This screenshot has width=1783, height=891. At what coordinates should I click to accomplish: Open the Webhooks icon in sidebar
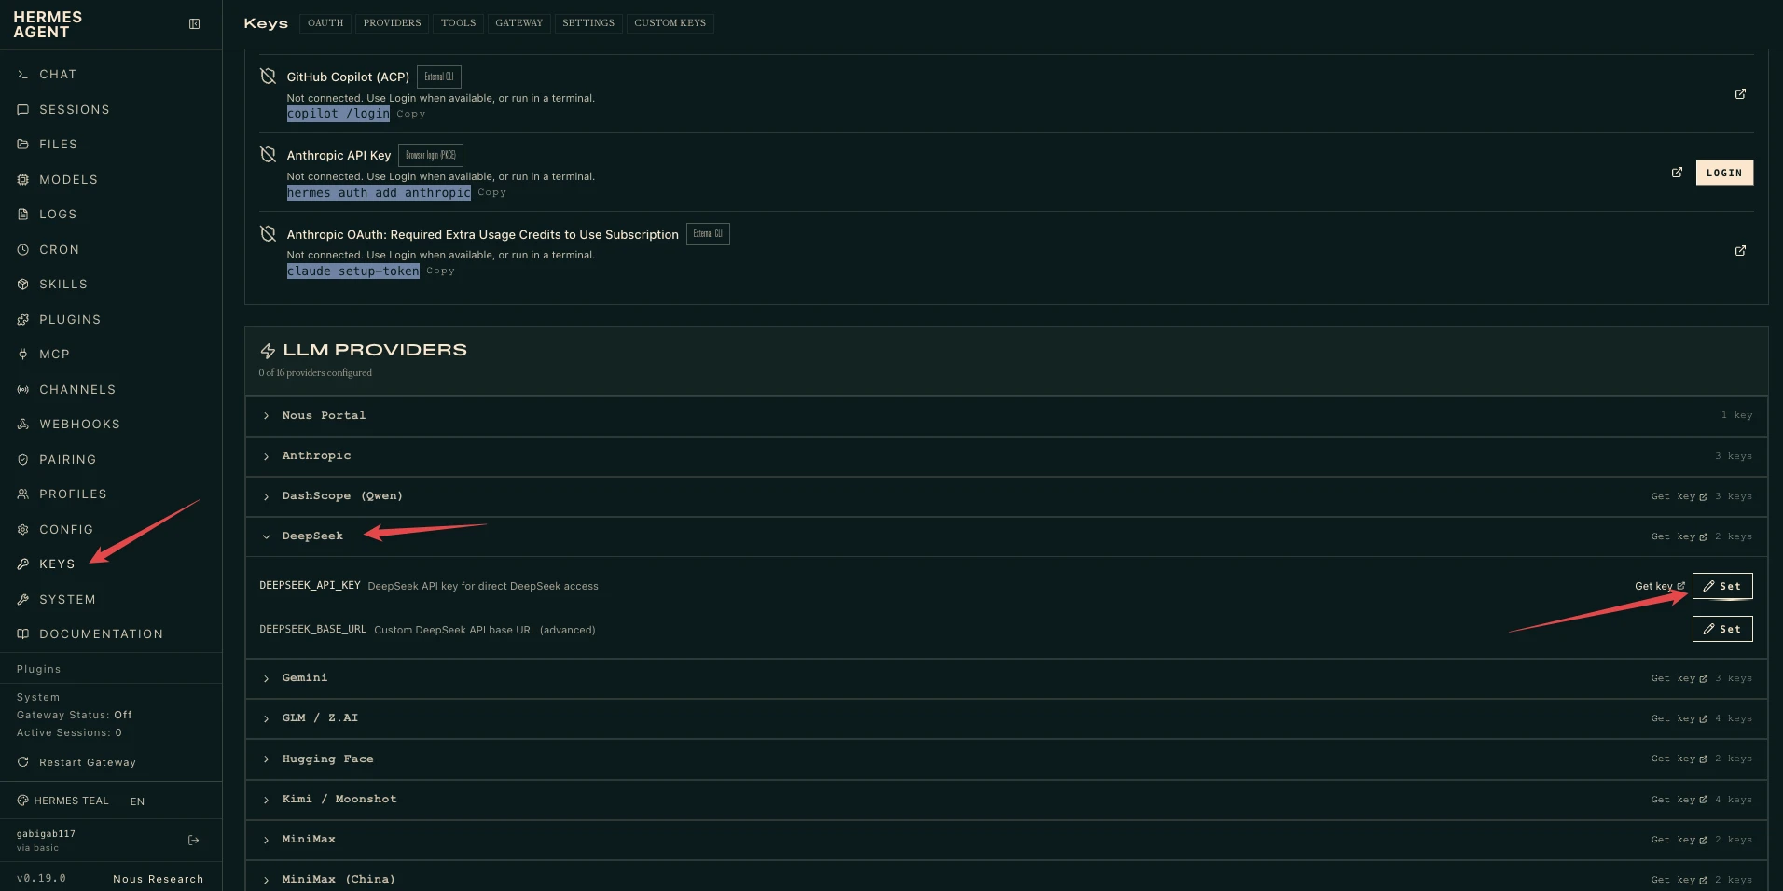point(22,425)
